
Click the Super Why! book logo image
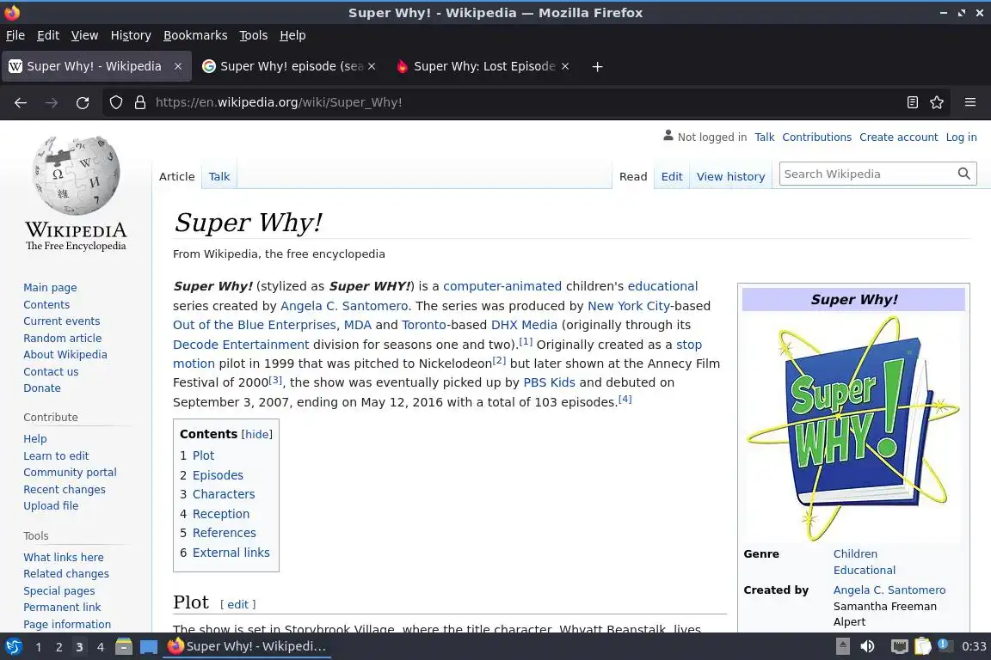point(854,428)
